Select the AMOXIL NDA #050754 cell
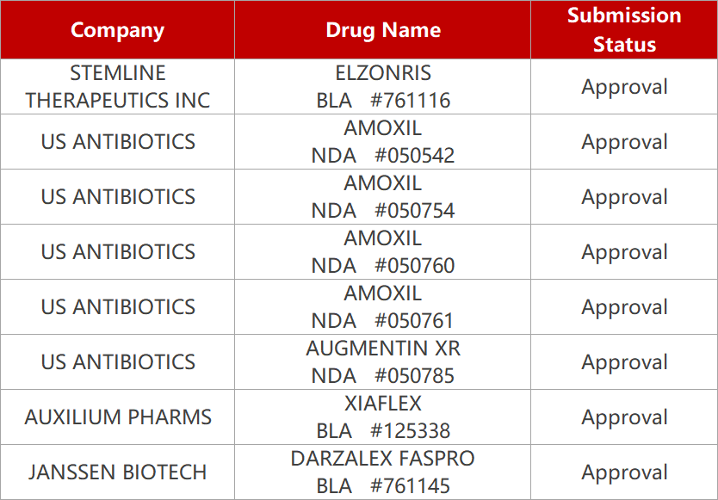 coord(382,197)
